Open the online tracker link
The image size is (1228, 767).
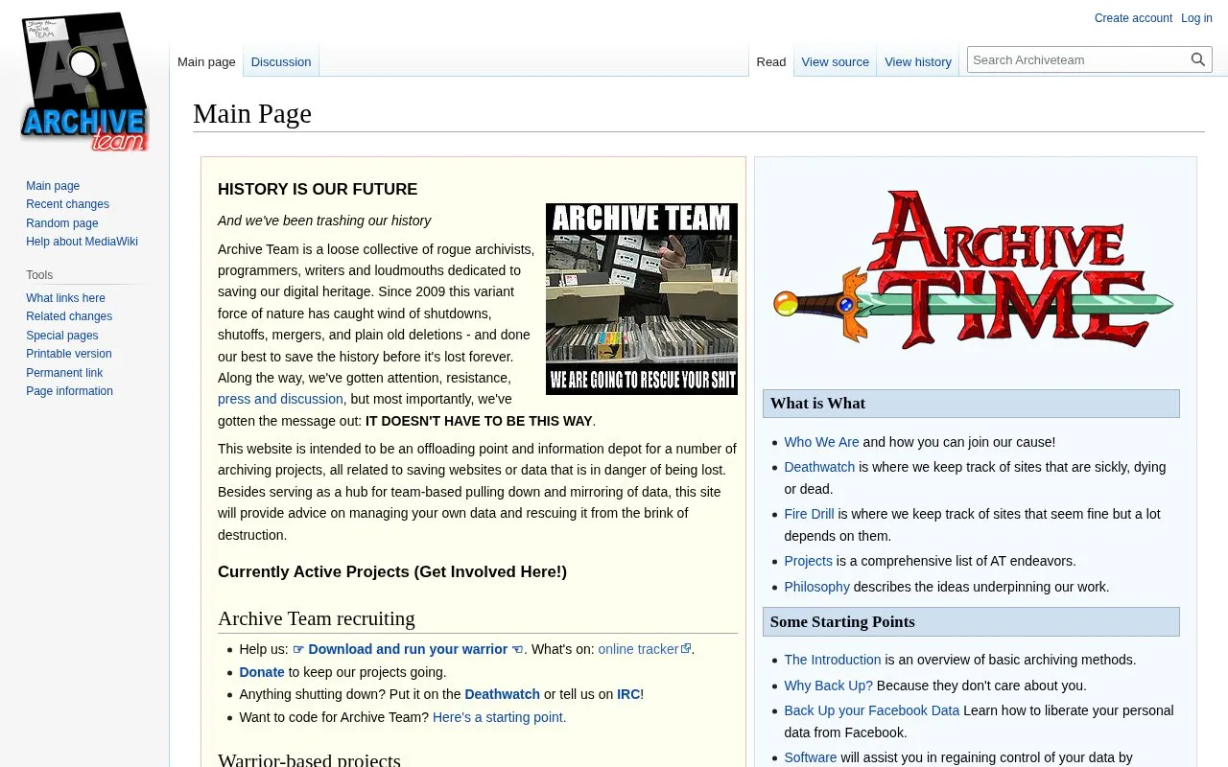point(638,649)
